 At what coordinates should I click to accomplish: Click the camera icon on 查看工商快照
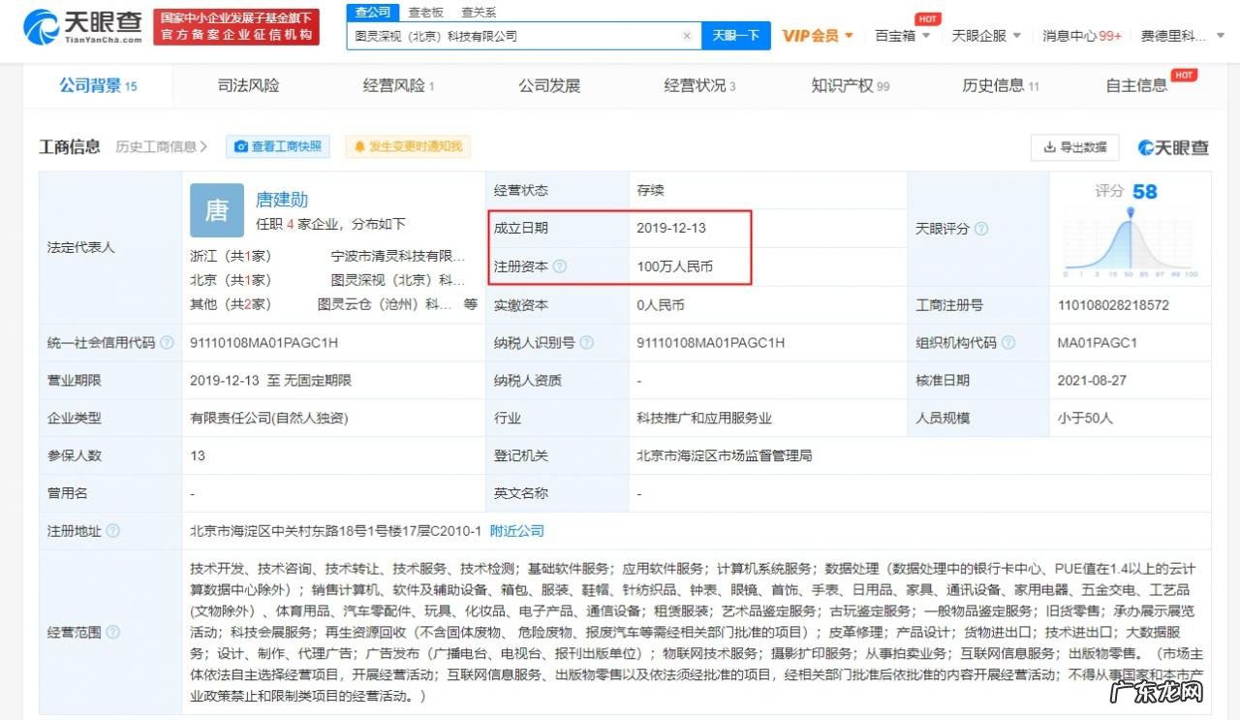[x=241, y=146]
